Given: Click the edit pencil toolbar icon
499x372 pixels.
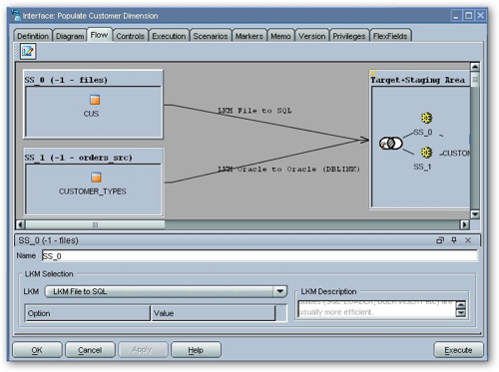Looking at the screenshot, I should 28,51.
